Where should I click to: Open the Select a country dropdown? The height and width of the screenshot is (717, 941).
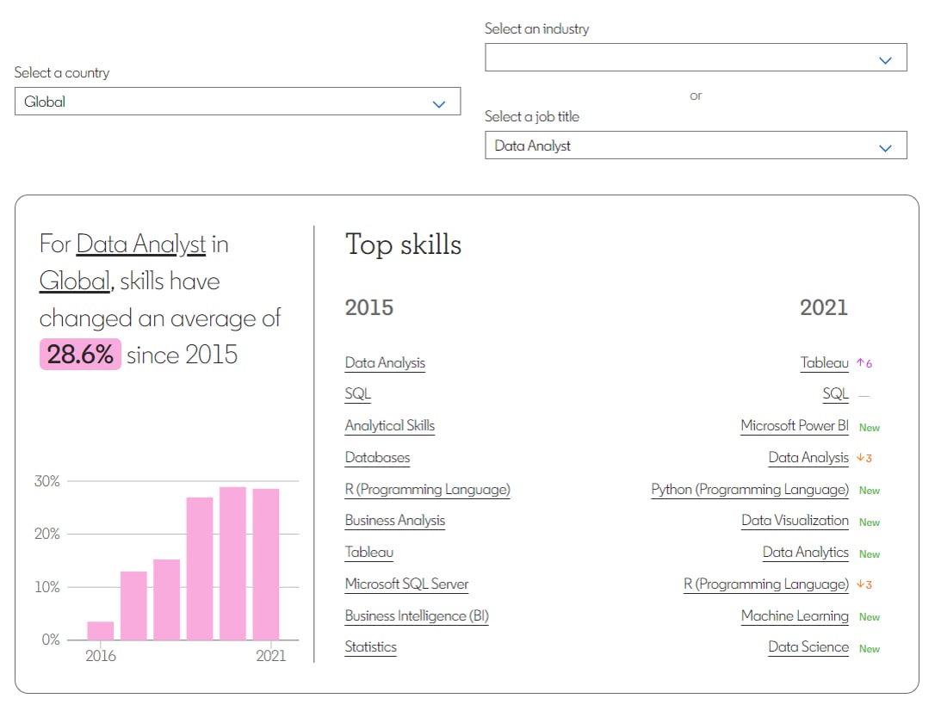coord(237,102)
